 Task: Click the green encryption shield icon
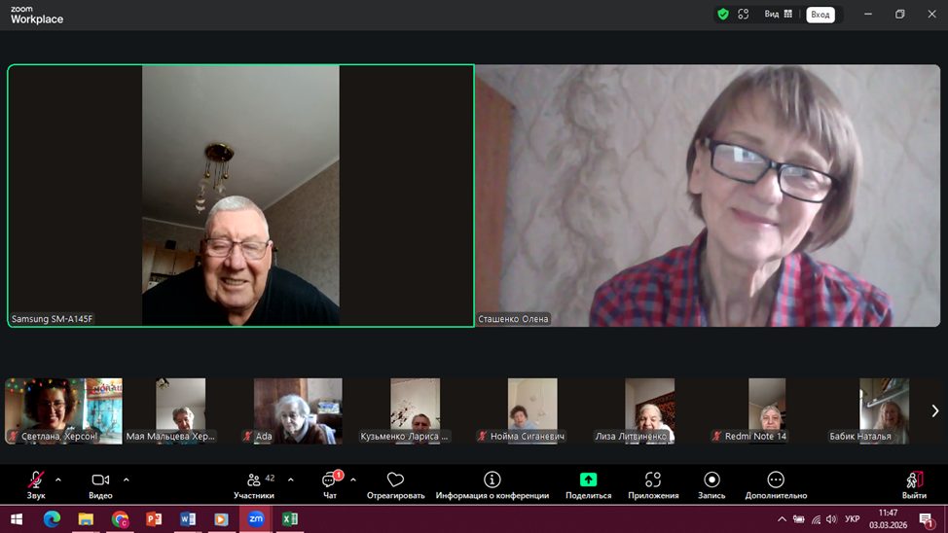coord(722,15)
